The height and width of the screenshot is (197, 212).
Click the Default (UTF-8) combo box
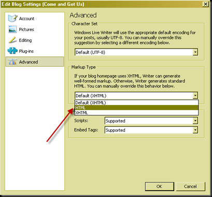136,52
